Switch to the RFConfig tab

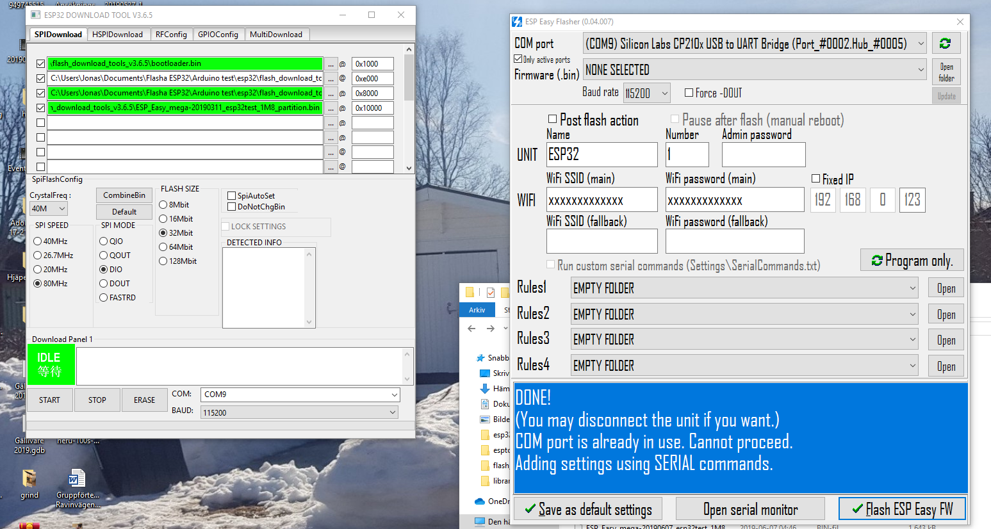click(171, 35)
